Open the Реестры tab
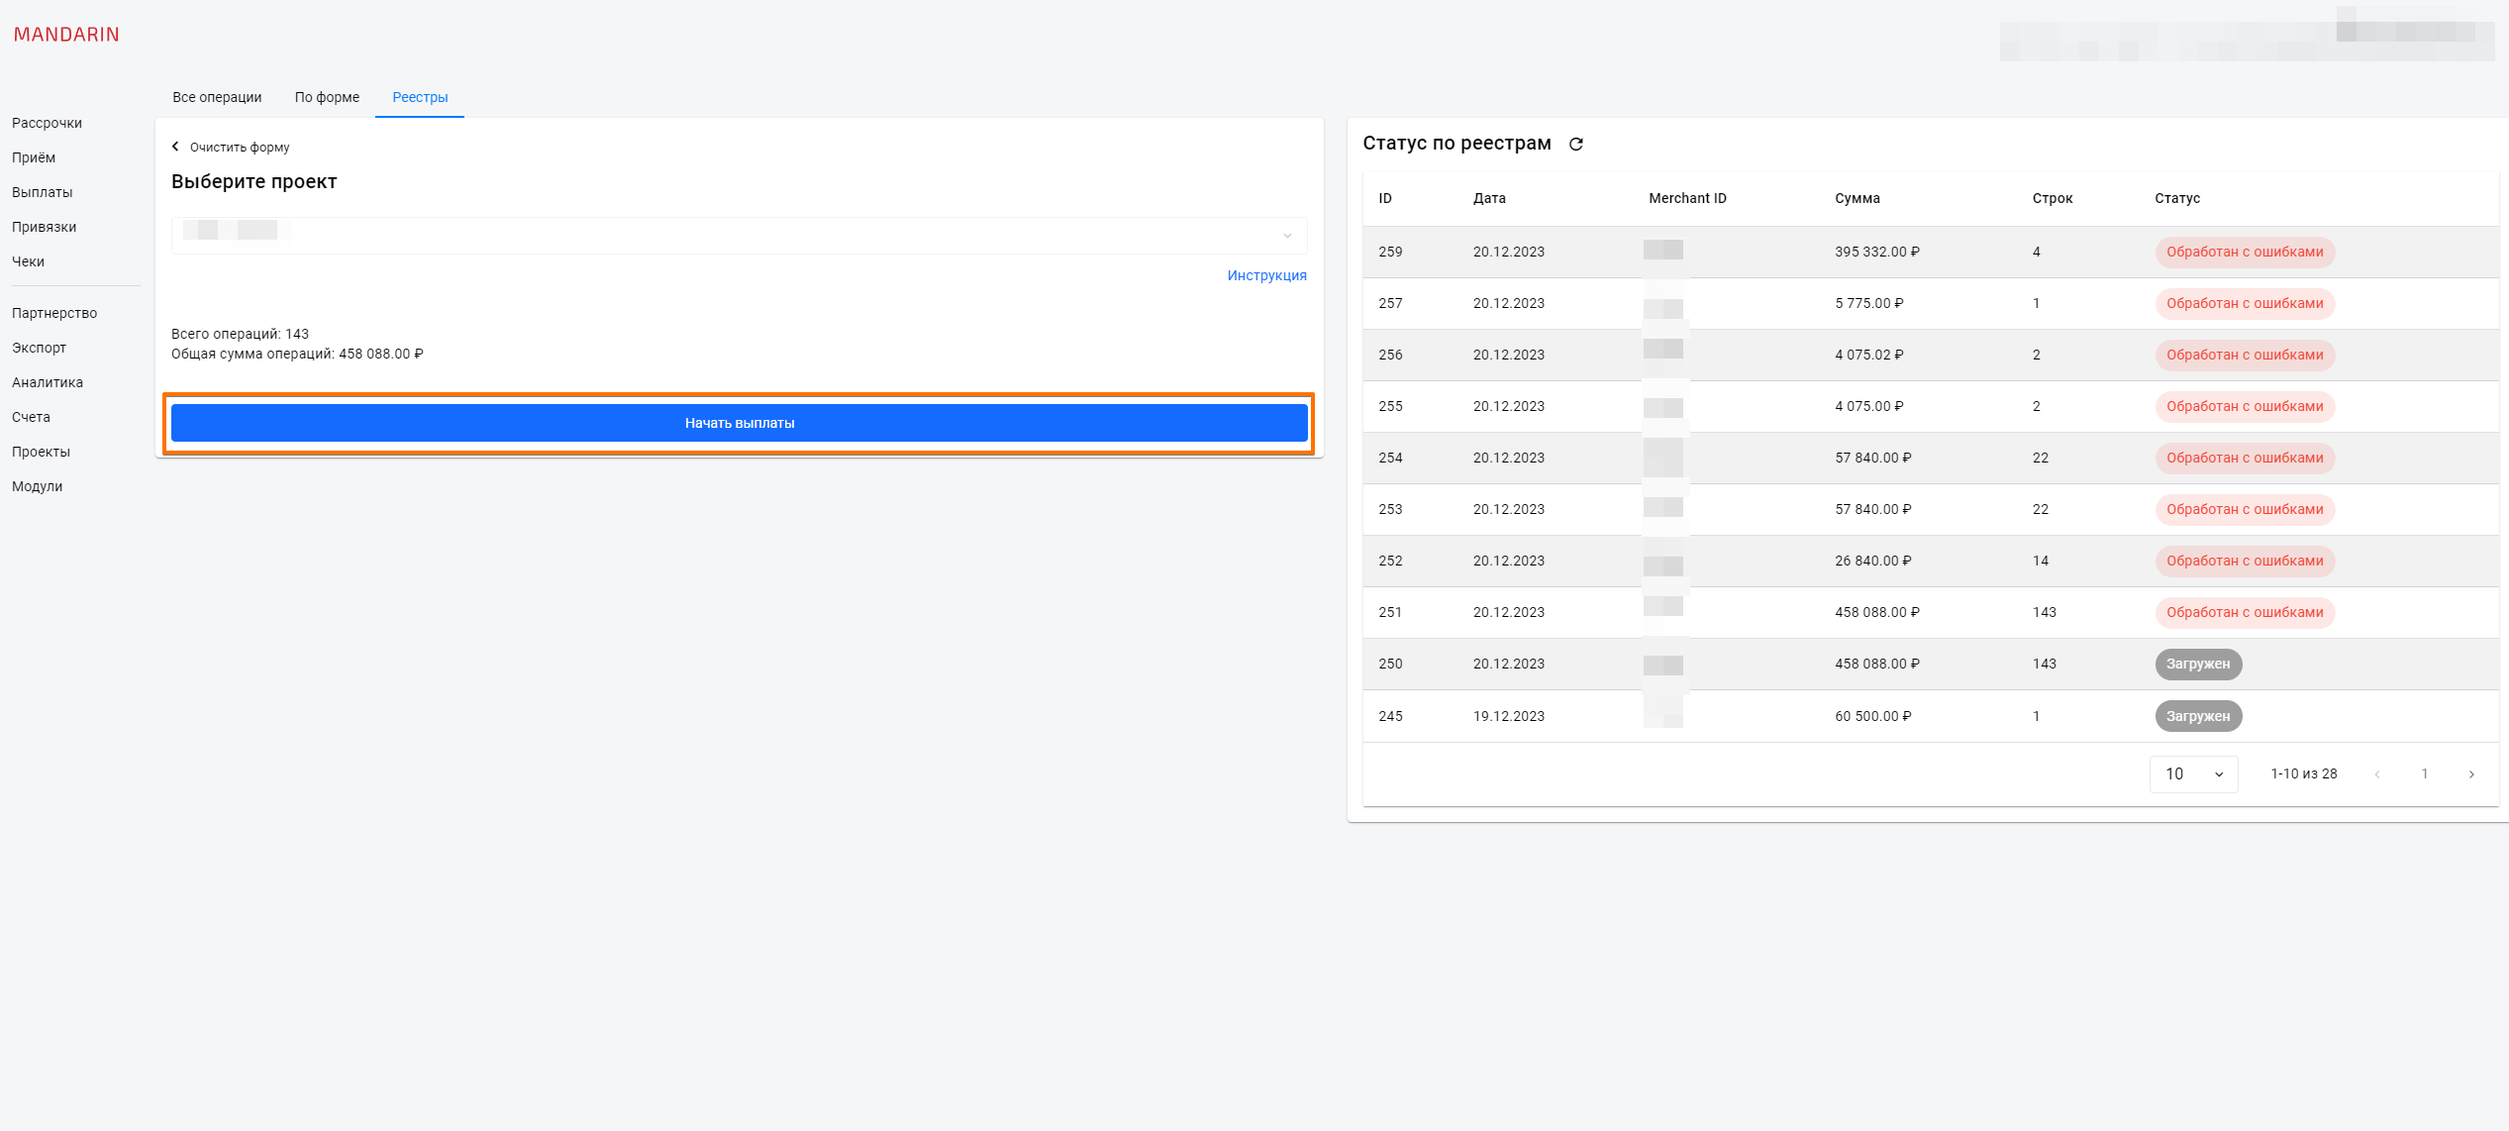The image size is (2509, 1131). pos(420,97)
